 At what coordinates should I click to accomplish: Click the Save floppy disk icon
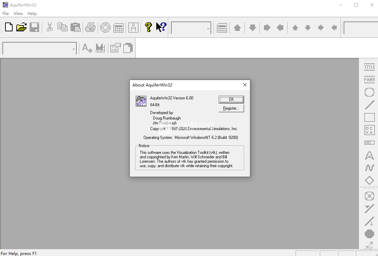pyautogui.click(x=34, y=27)
